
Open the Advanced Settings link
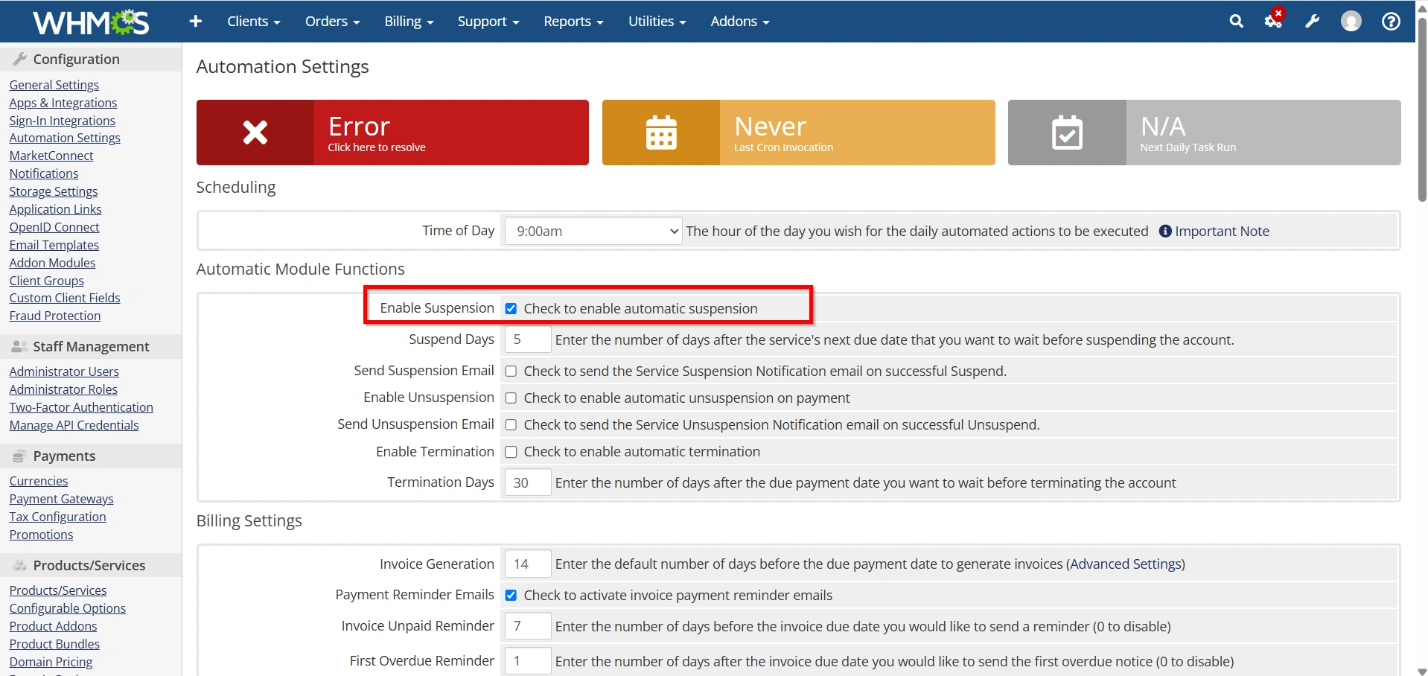click(x=1126, y=564)
